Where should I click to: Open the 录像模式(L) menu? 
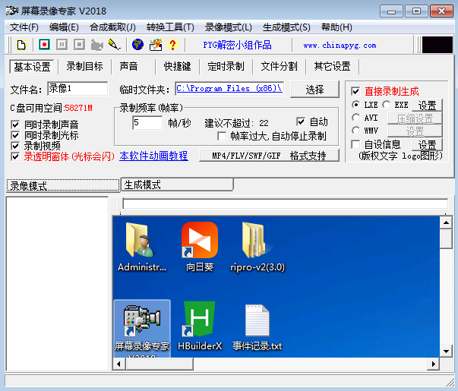tap(229, 27)
